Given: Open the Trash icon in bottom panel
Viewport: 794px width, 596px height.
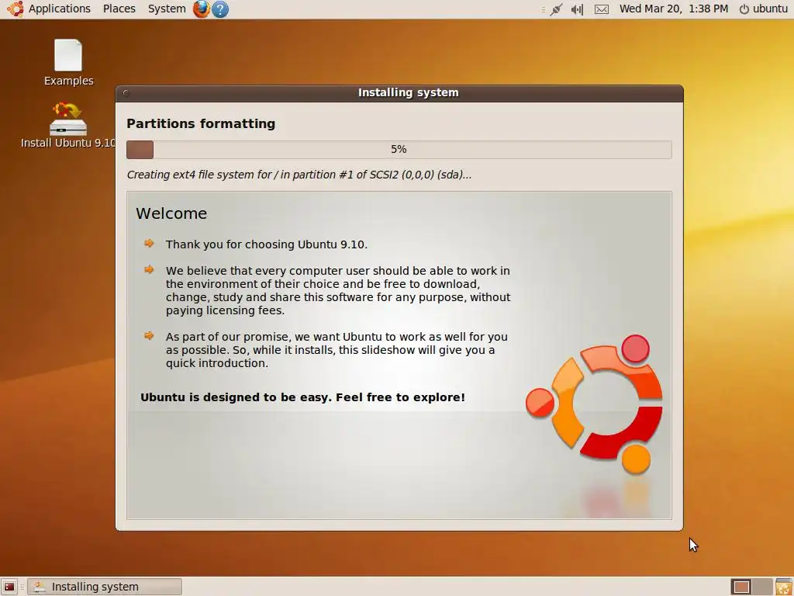Looking at the screenshot, I should click(784, 587).
